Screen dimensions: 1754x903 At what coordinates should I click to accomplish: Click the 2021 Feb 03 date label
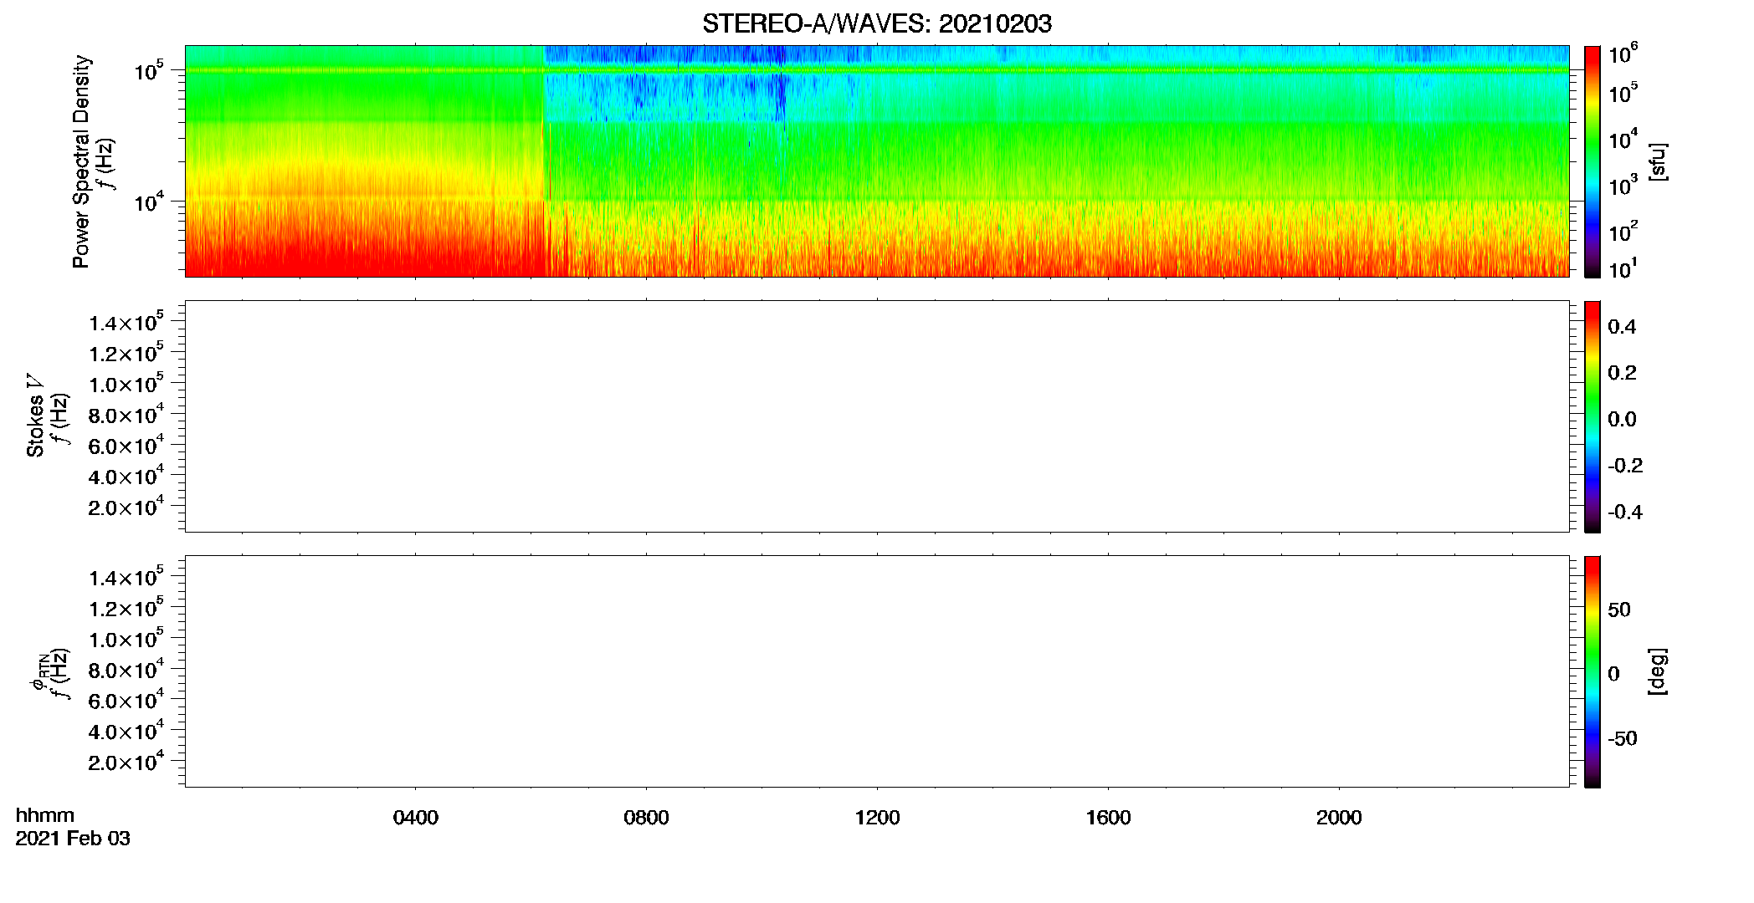pyautogui.click(x=73, y=839)
